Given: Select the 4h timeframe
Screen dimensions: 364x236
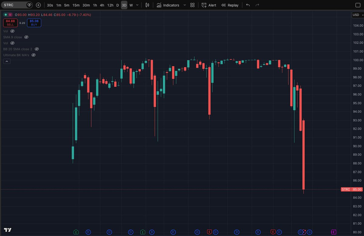Looking at the screenshot, I should [x=102, y=5].
